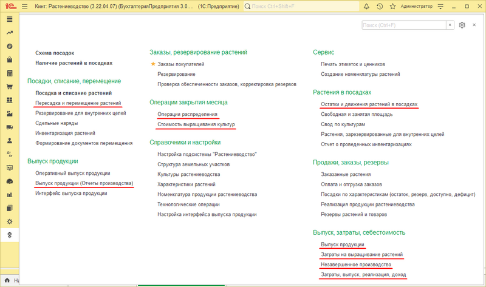Open the truck section in sidebar
The height and width of the screenshot is (287, 486).
point(10,127)
